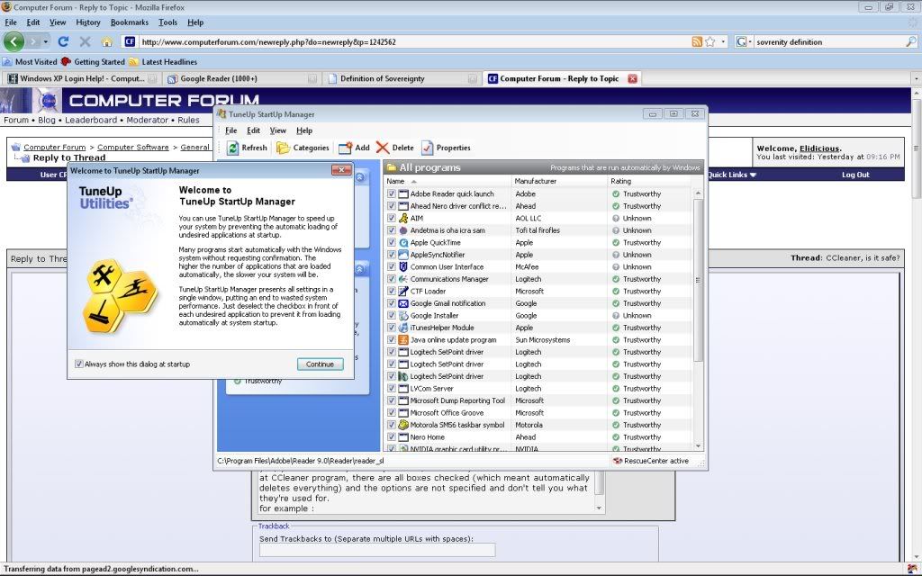
Task: Click the Motorola SM56 taskbar symbol icon
Action: [x=403, y=425]
